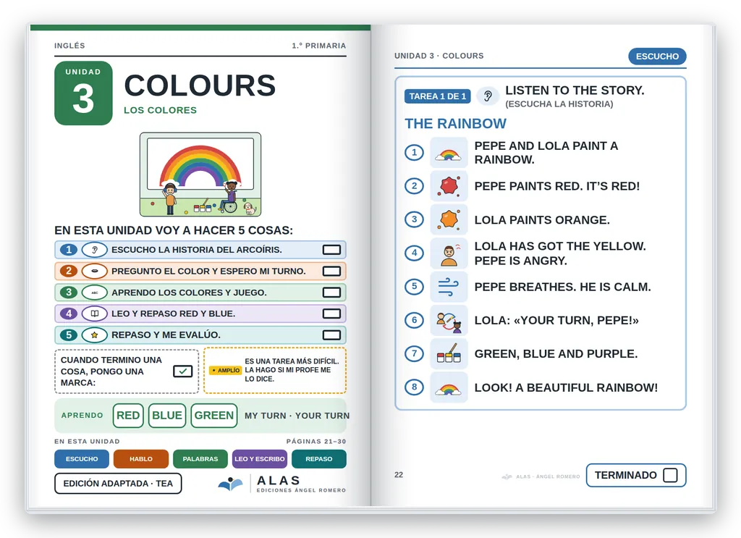Click the story title The Rainbow
This screenshot has height=538, width=741.
(456, 124)
